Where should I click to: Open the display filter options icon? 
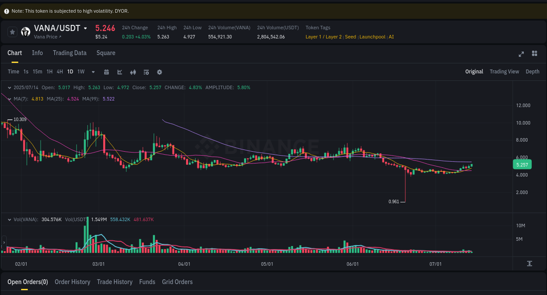point(146,72)
